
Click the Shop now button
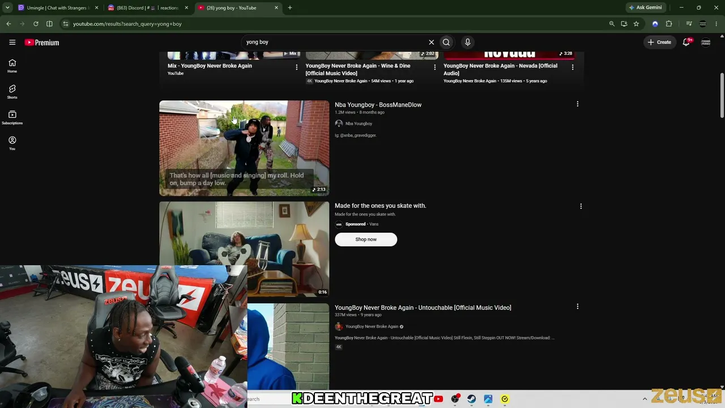[366, 239]
